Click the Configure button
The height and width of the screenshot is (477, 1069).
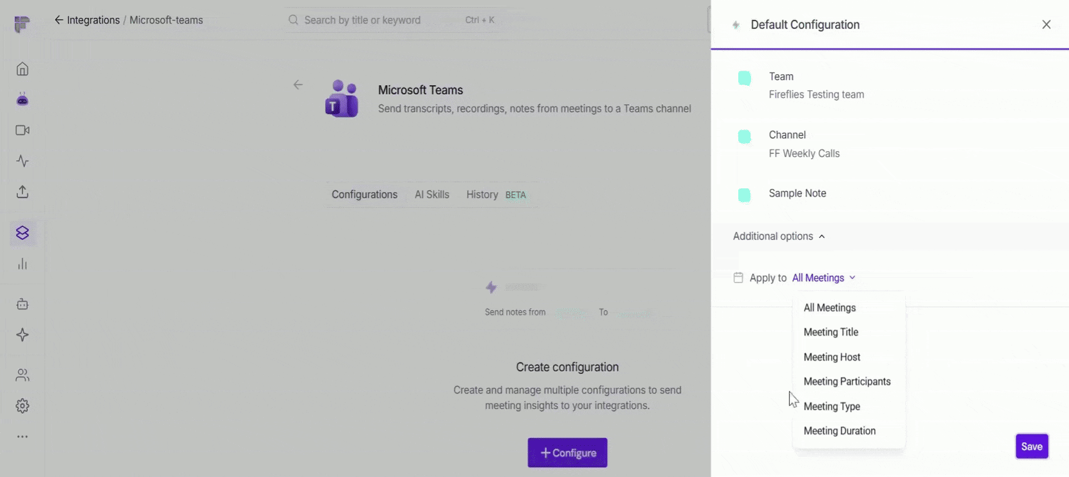click(567, 453)
